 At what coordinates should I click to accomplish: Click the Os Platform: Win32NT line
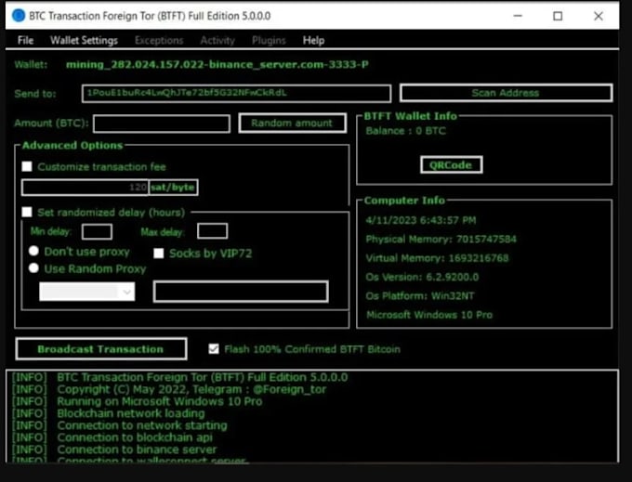tap(419, 296)
